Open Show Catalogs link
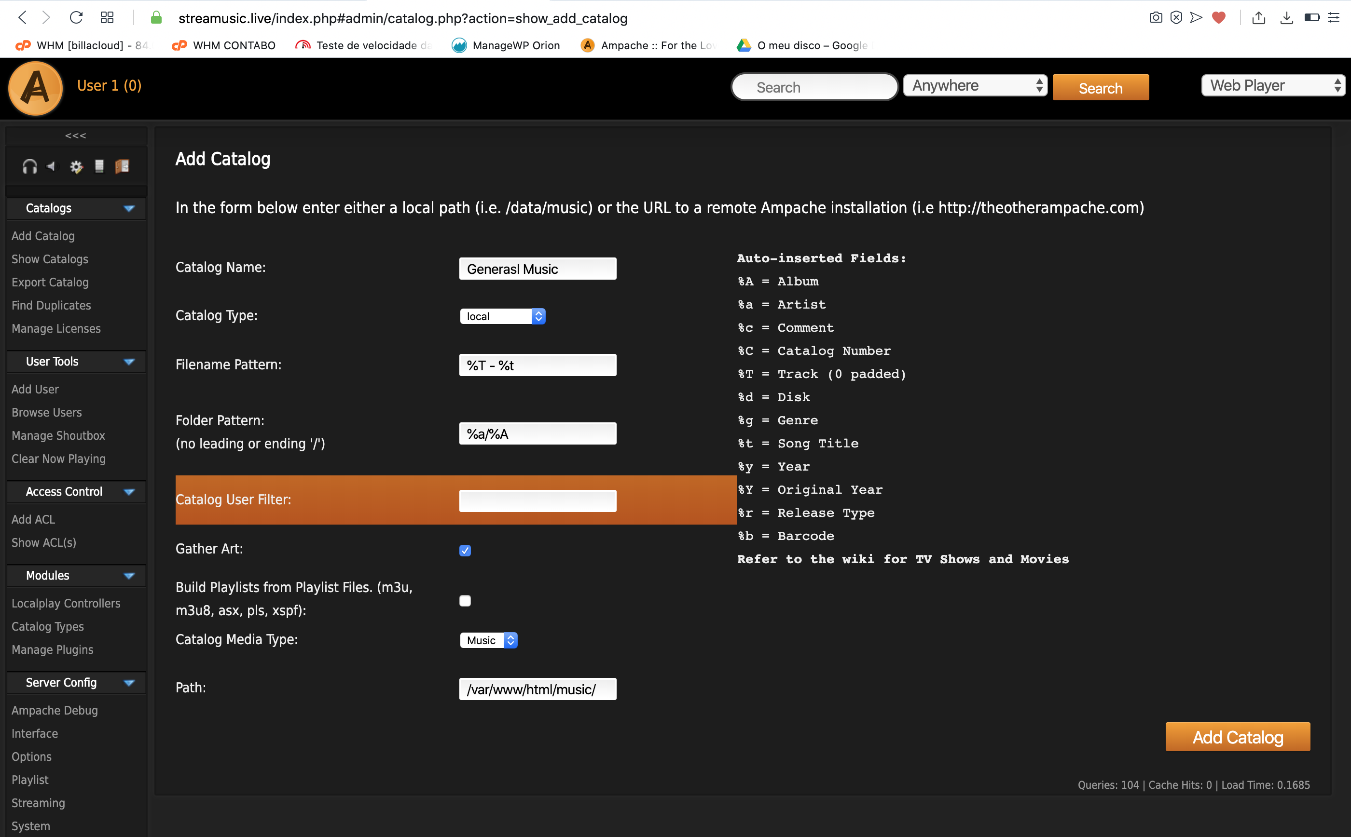 pos(49,259)
